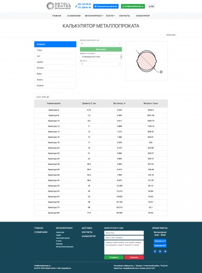The image size is (202, 273).
Task: Select the ГОСТ 5781-82 tab
Action: click(43, 97)
